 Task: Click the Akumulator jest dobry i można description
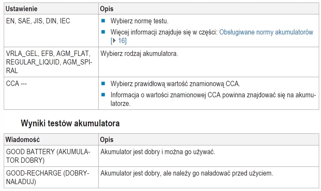click(x=157, y=152)
